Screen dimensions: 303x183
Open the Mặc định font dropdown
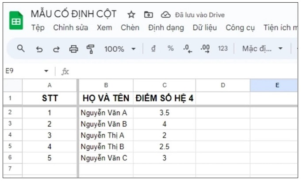coord(262,49)
